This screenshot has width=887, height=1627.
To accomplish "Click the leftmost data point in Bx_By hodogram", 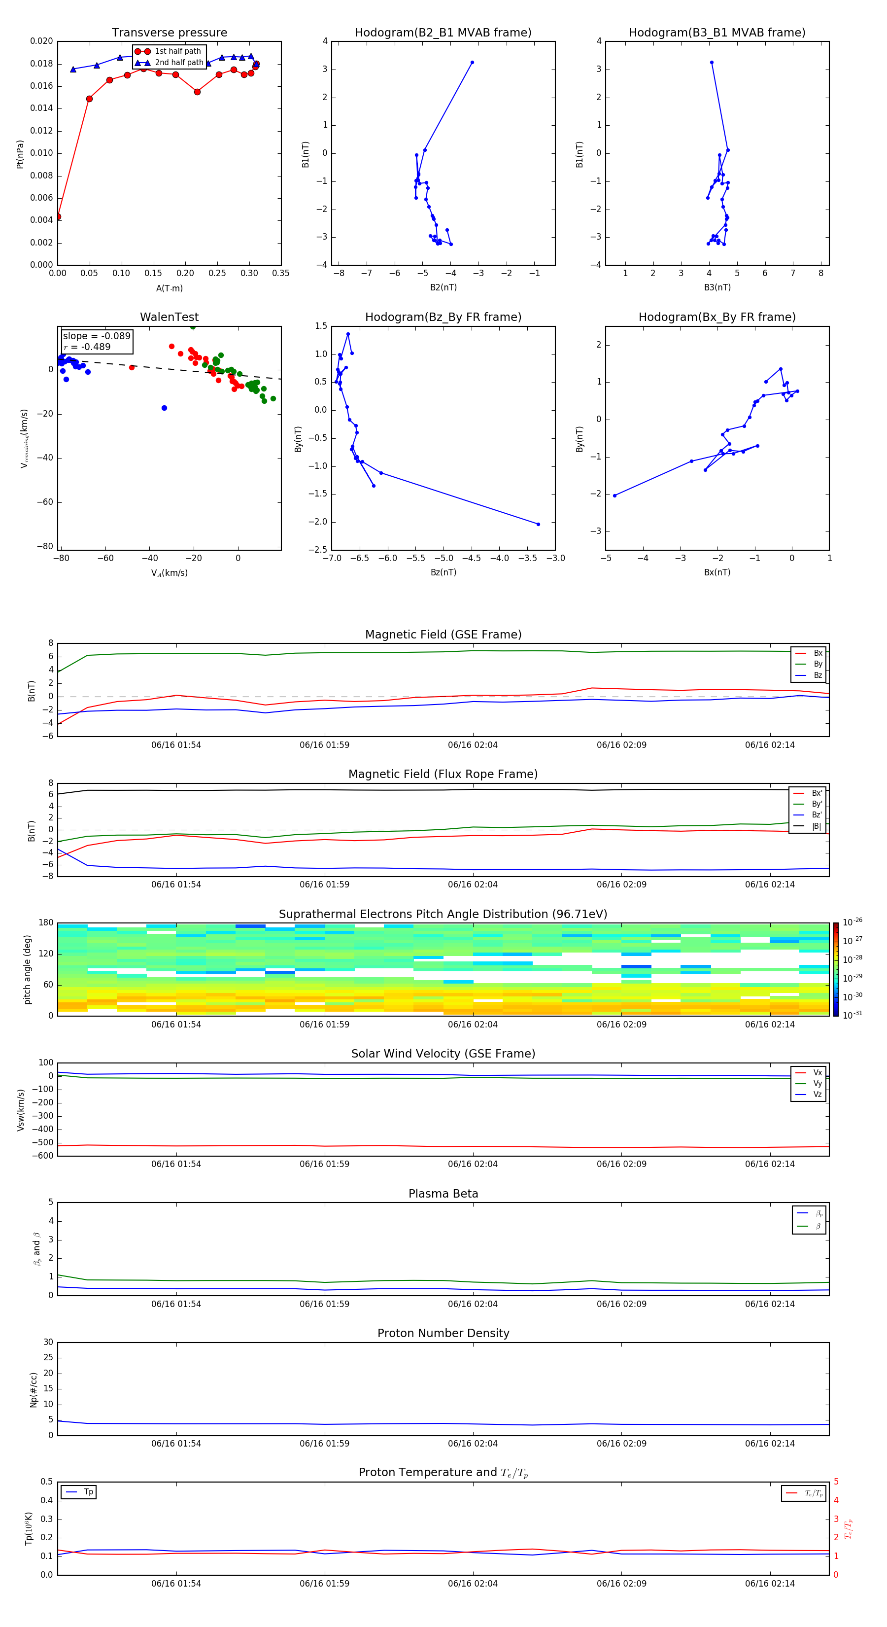I will click(615, 496).
